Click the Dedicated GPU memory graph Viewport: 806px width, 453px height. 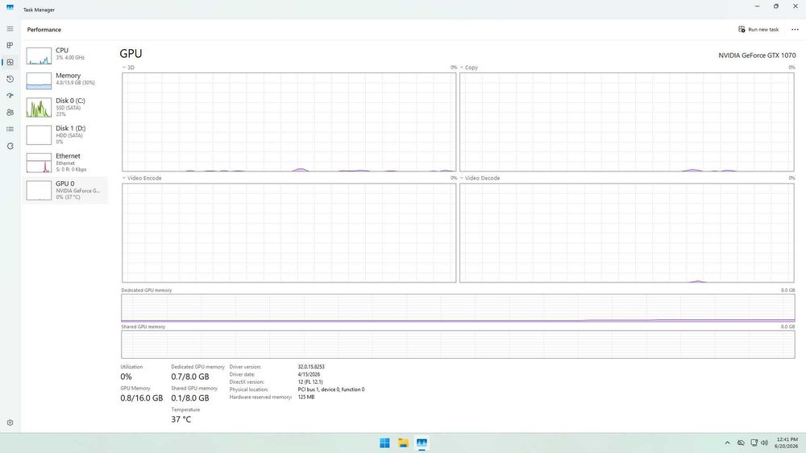pyautogui.click(x=458, y=308)
